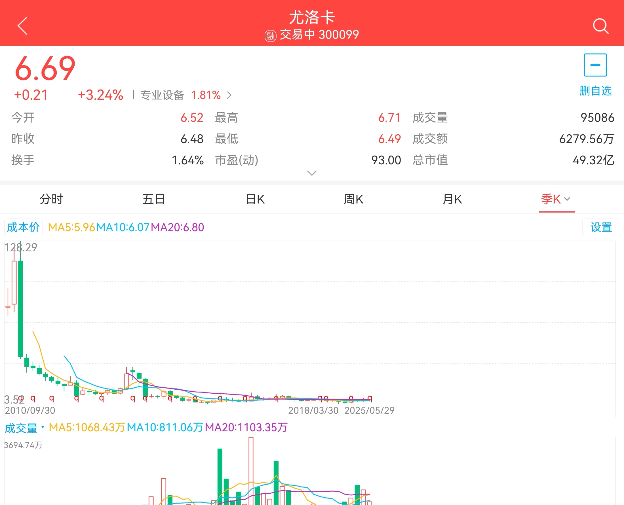Tap the 换手 1.64% value

[187, 160]
